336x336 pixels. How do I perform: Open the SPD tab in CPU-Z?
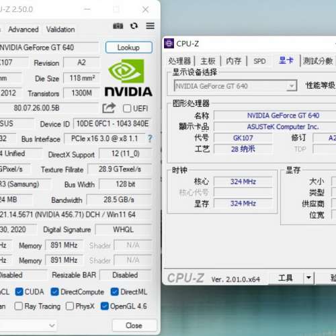(x=259, y=61)
